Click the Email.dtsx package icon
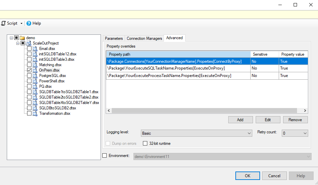 coord(35,49)
